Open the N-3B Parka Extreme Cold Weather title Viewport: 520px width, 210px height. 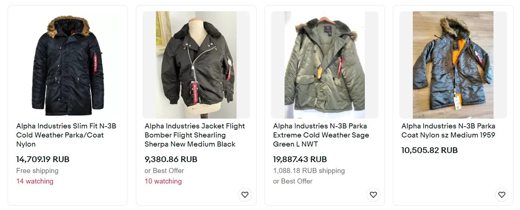321,135
